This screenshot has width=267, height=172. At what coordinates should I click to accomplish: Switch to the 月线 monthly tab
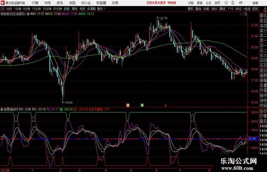pyautogui.click(x=82, y=9)
